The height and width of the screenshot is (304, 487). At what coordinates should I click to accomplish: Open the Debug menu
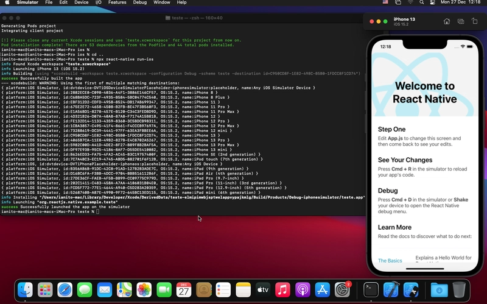tap(140, 2)
